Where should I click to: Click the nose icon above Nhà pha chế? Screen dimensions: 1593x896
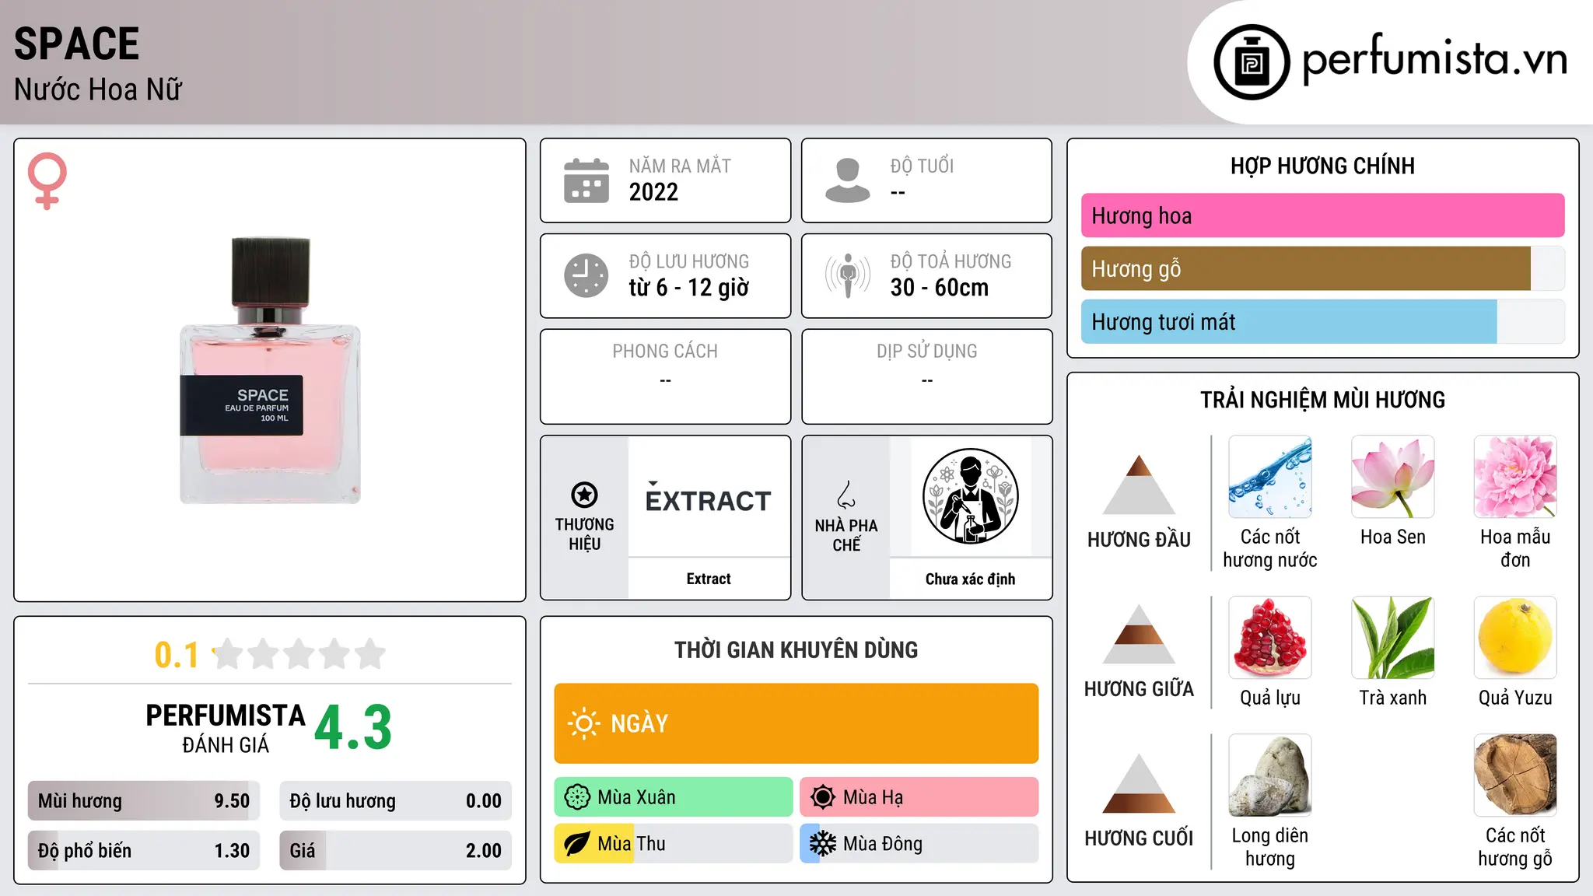pos(846,495)
